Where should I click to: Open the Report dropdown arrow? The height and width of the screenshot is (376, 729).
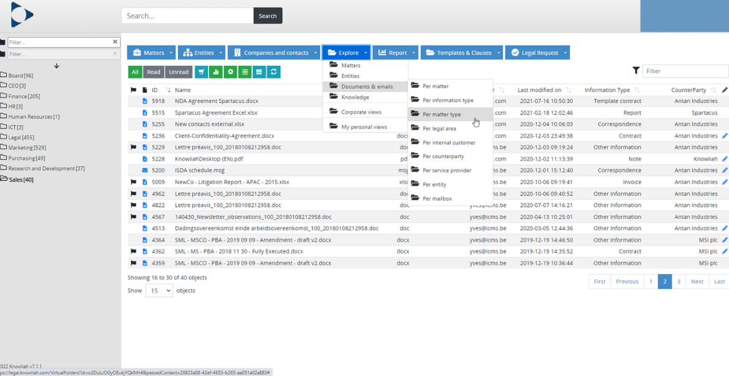pyautogui.click(x=413, y=52)
